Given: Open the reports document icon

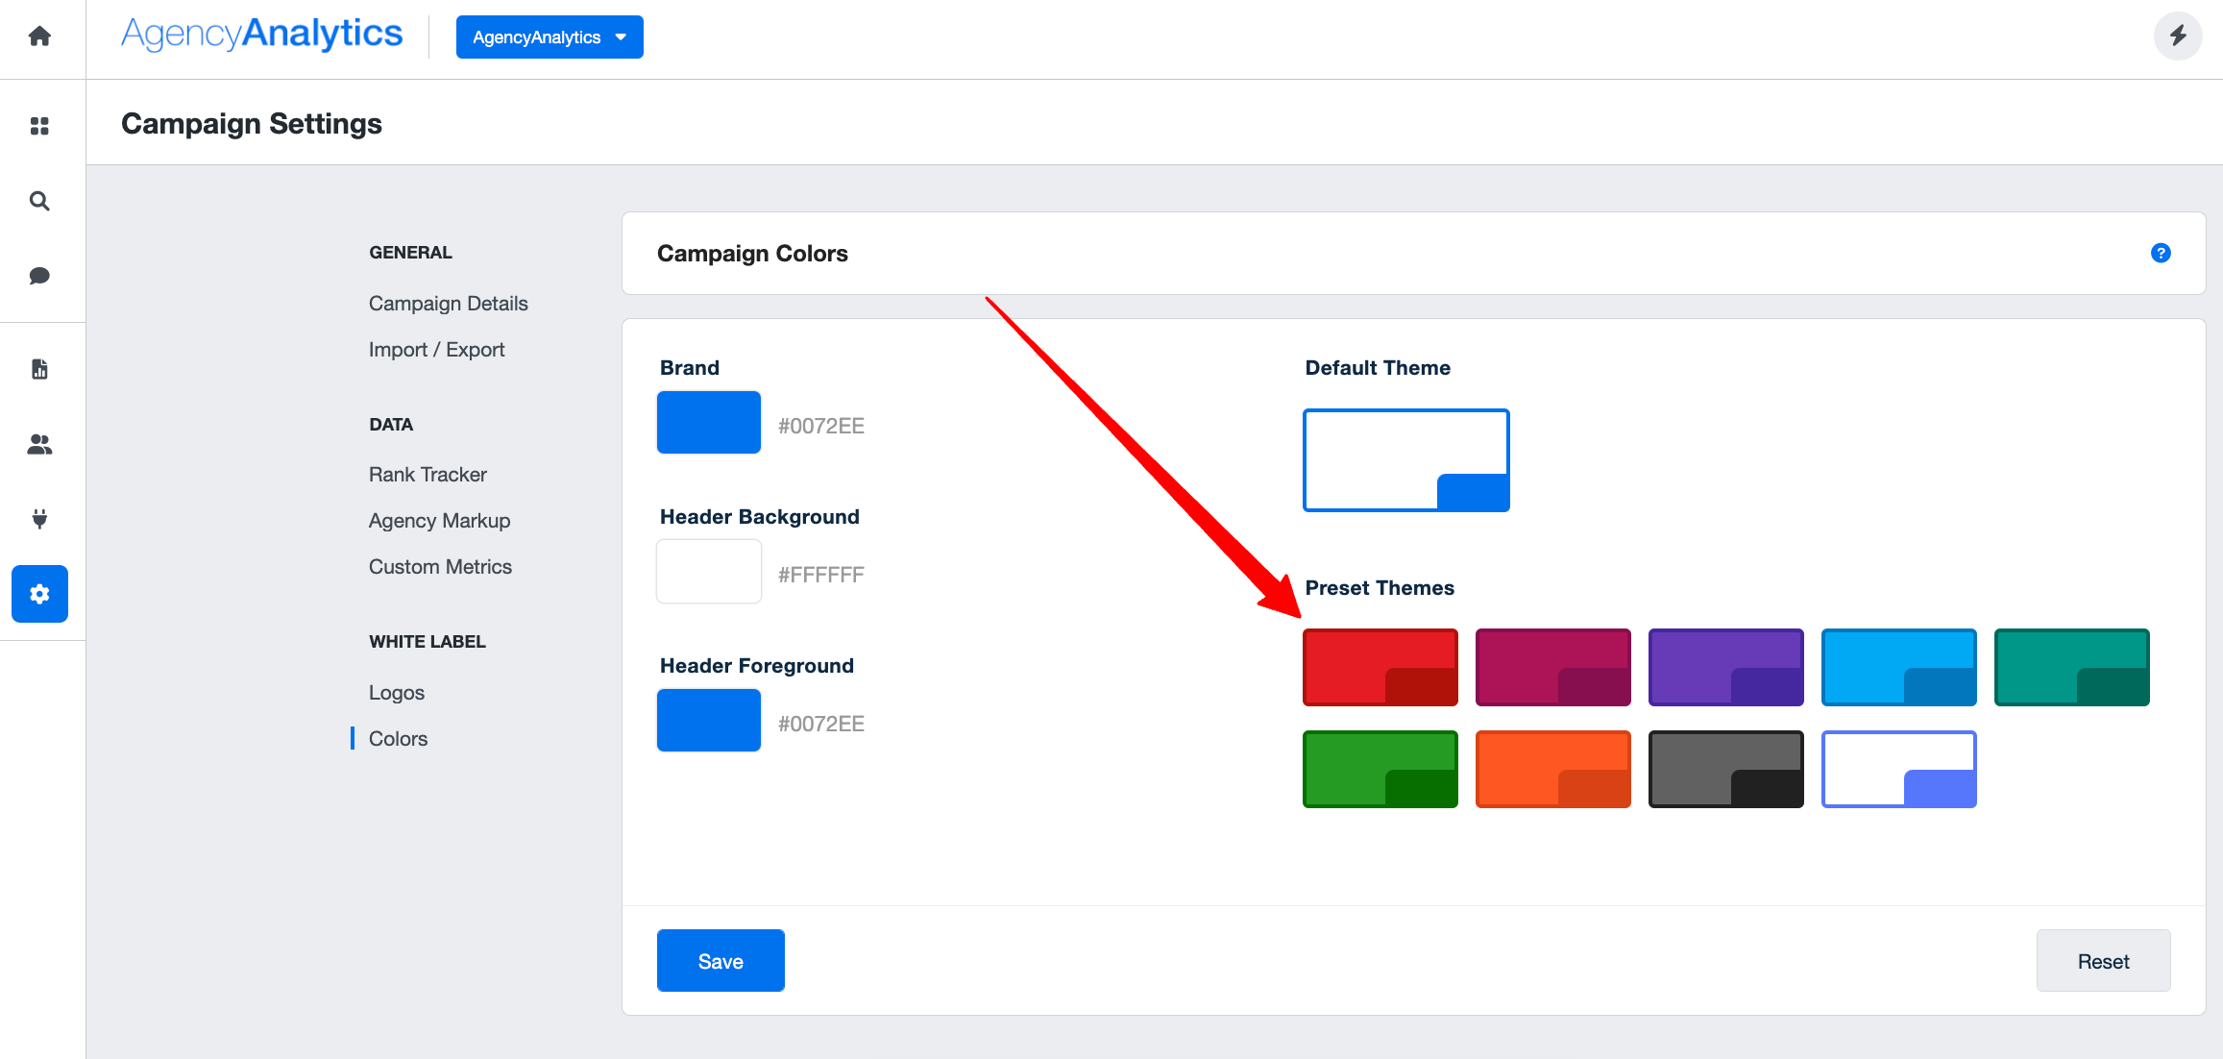Looking at the screenshot, I should coord(39,369).
